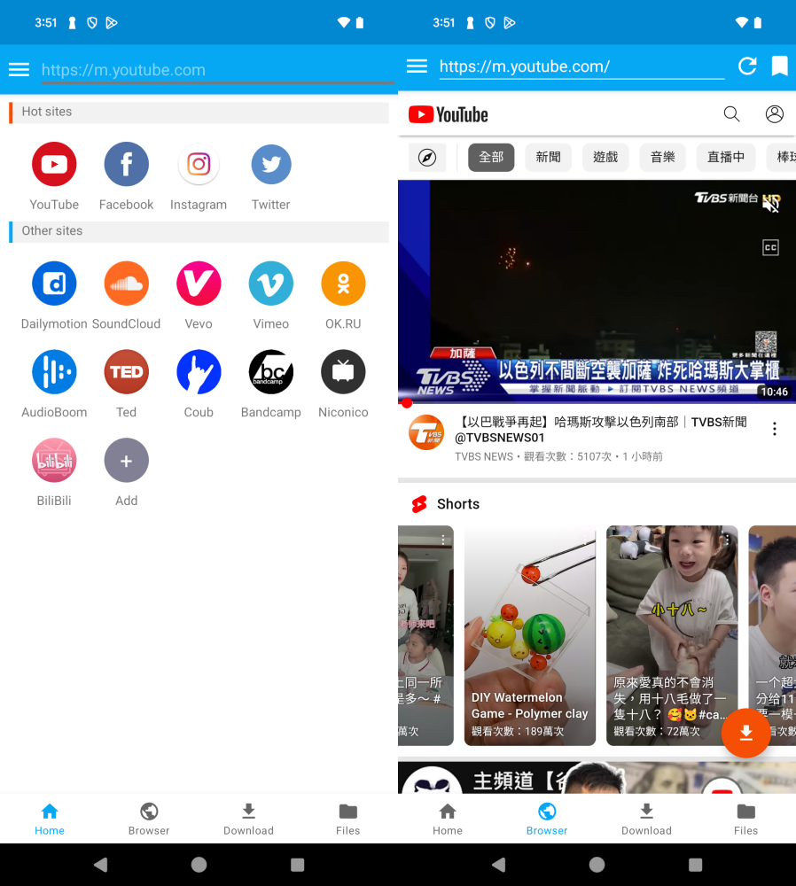Open the Ted site icon

tap(126, 372)
